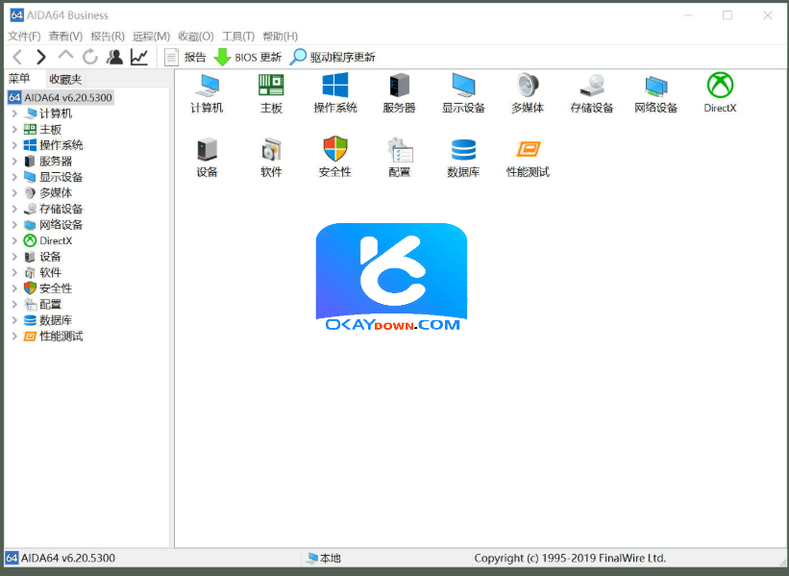Screen dimensions: 789x576
Task: Maximize the AIDA64 Business window
Action: (x=727, y=15)
